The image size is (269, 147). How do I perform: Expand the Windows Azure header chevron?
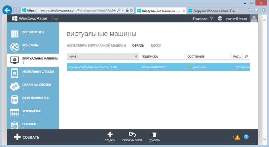coord(56,19)
